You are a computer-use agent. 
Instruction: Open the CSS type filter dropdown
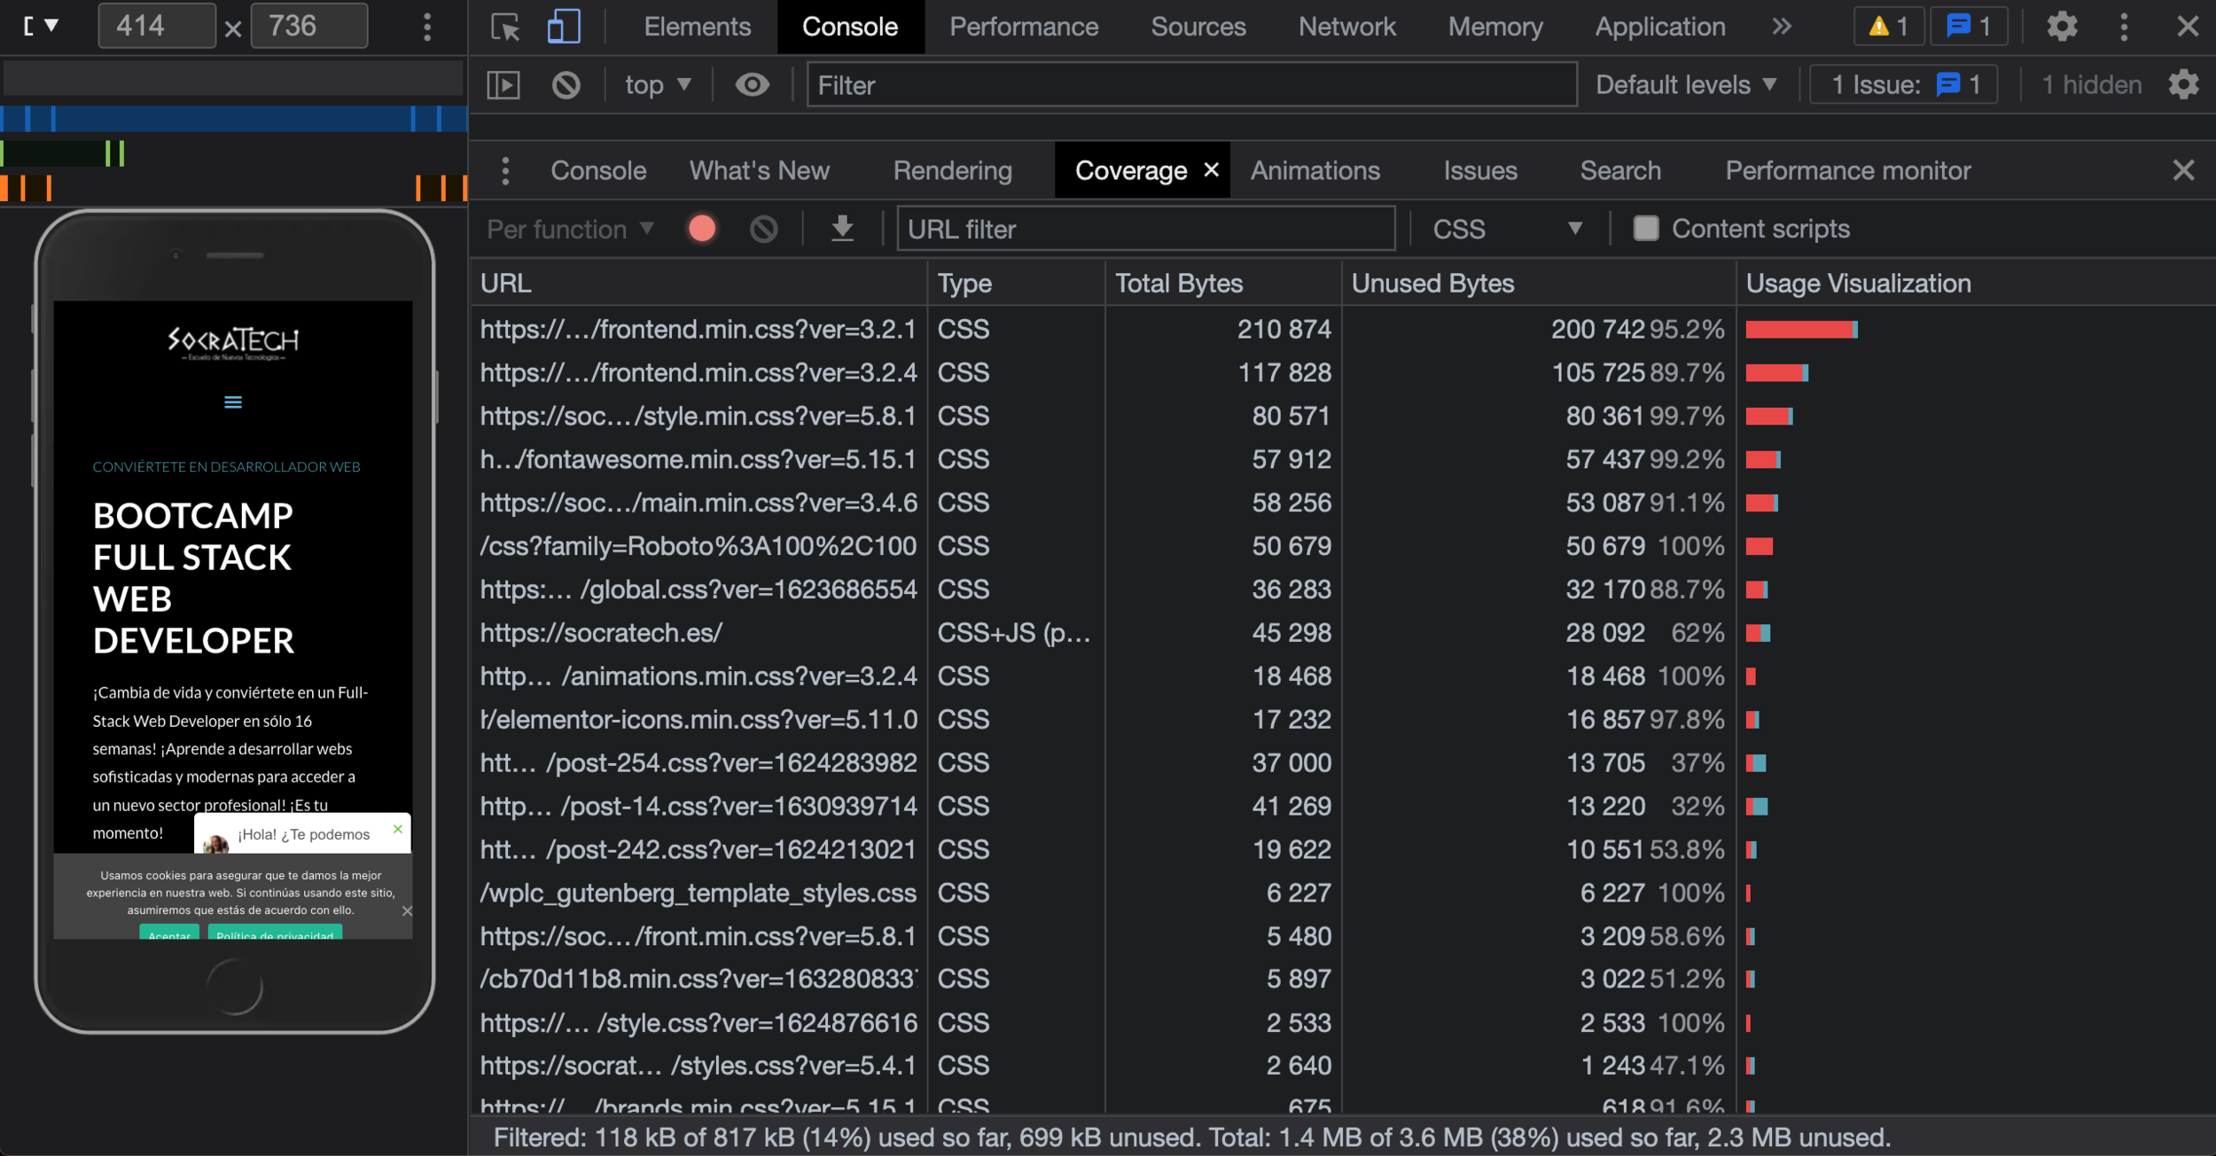(1507, 229)
